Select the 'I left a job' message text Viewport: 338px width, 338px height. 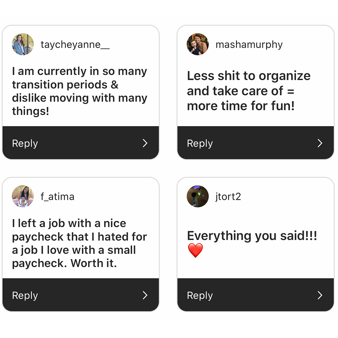(79, 243)
